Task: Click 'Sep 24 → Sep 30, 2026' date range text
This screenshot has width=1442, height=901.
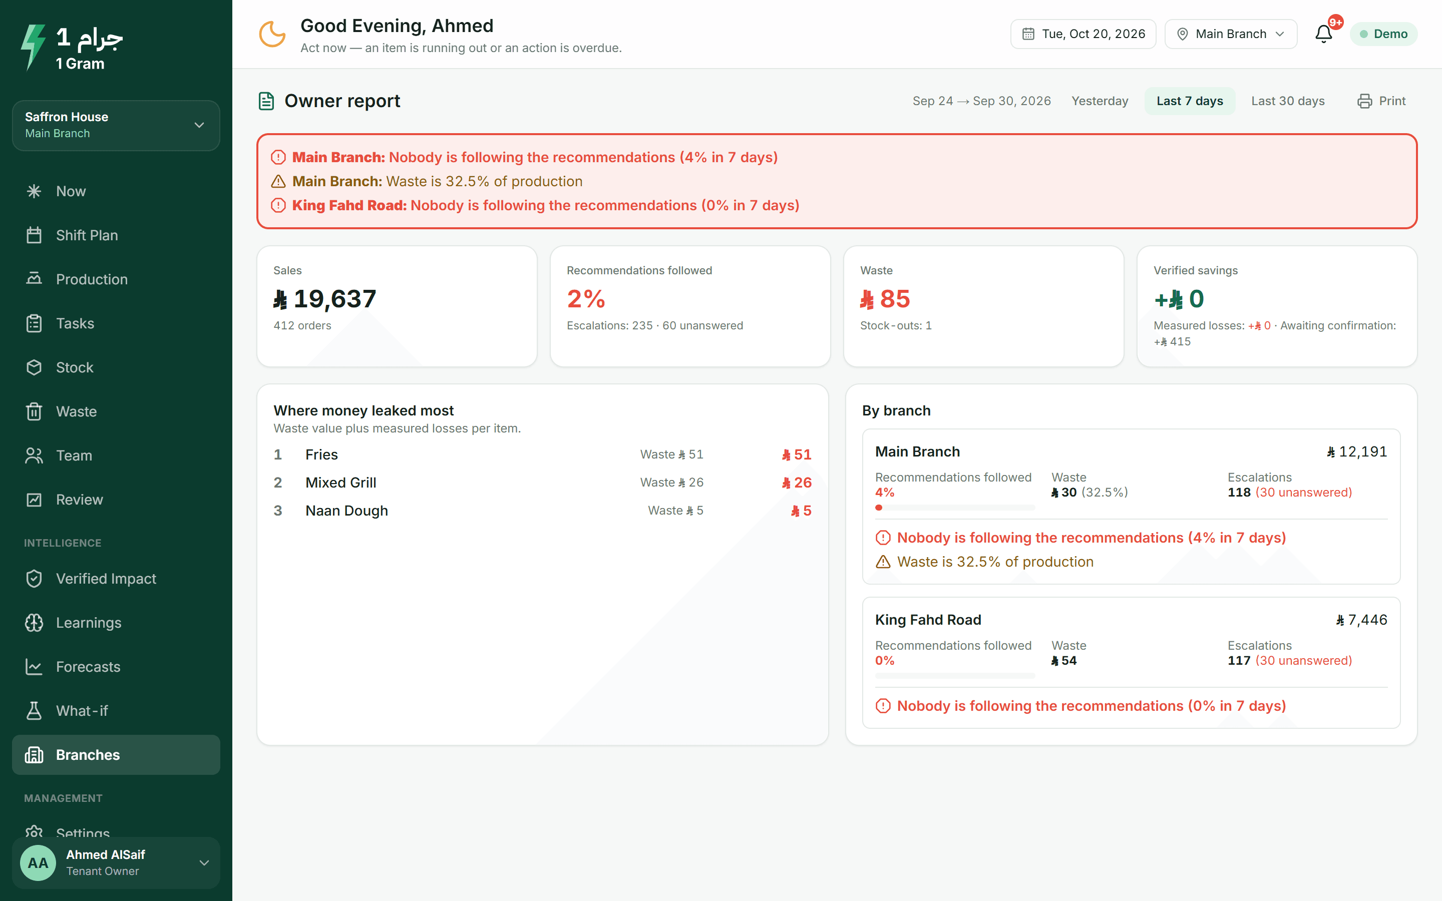Action: pos(981,101)
